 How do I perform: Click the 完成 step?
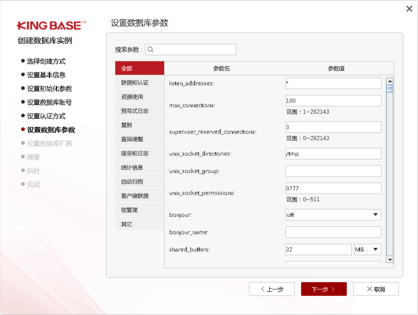33,184
